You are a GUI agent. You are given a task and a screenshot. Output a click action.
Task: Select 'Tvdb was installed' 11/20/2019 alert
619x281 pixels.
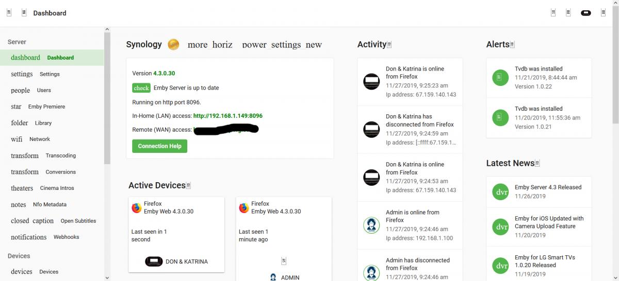click(x=539, y=118)
